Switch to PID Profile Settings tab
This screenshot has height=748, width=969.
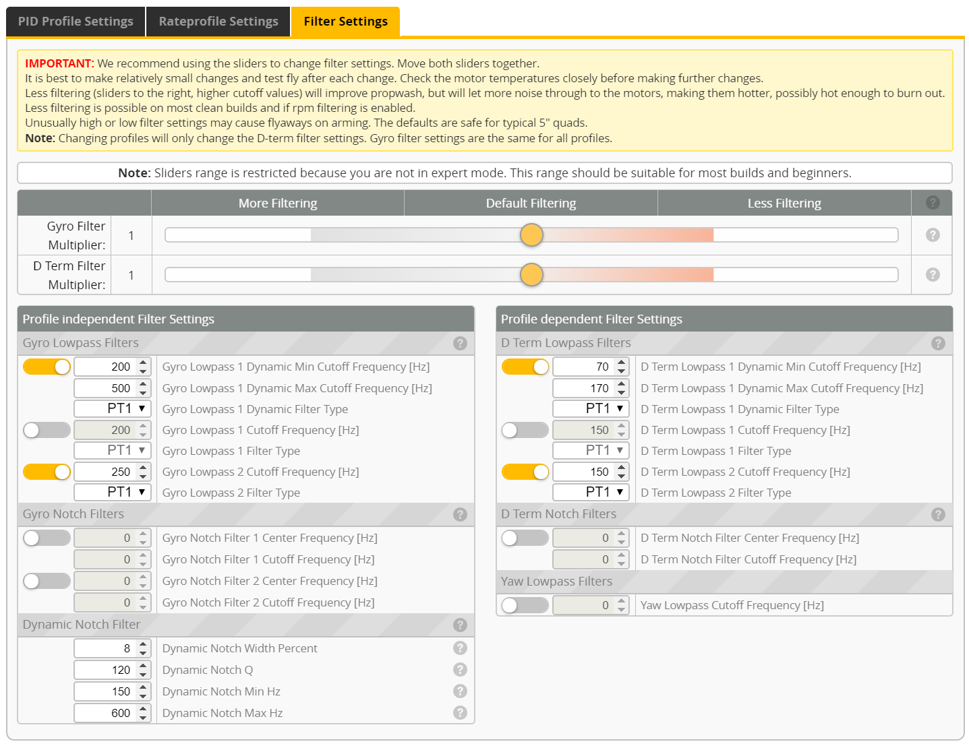coord(76,22)
